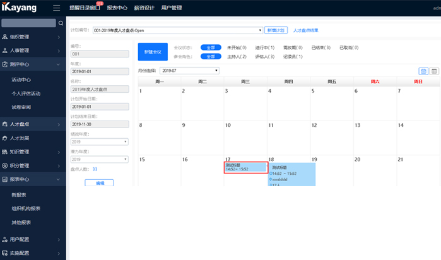Toggle 会议状态 filter to 全部
The width and height of the screenshot is (441, 260).
pos(209,47)
